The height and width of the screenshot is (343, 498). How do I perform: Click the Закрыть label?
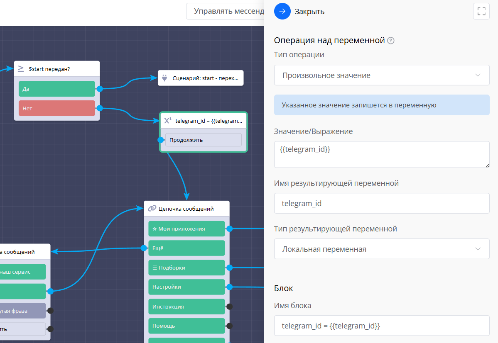[309, 12]
